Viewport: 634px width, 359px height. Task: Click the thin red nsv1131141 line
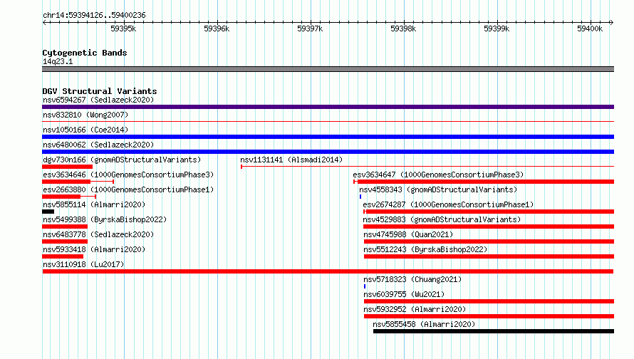[x=427, y=167]
